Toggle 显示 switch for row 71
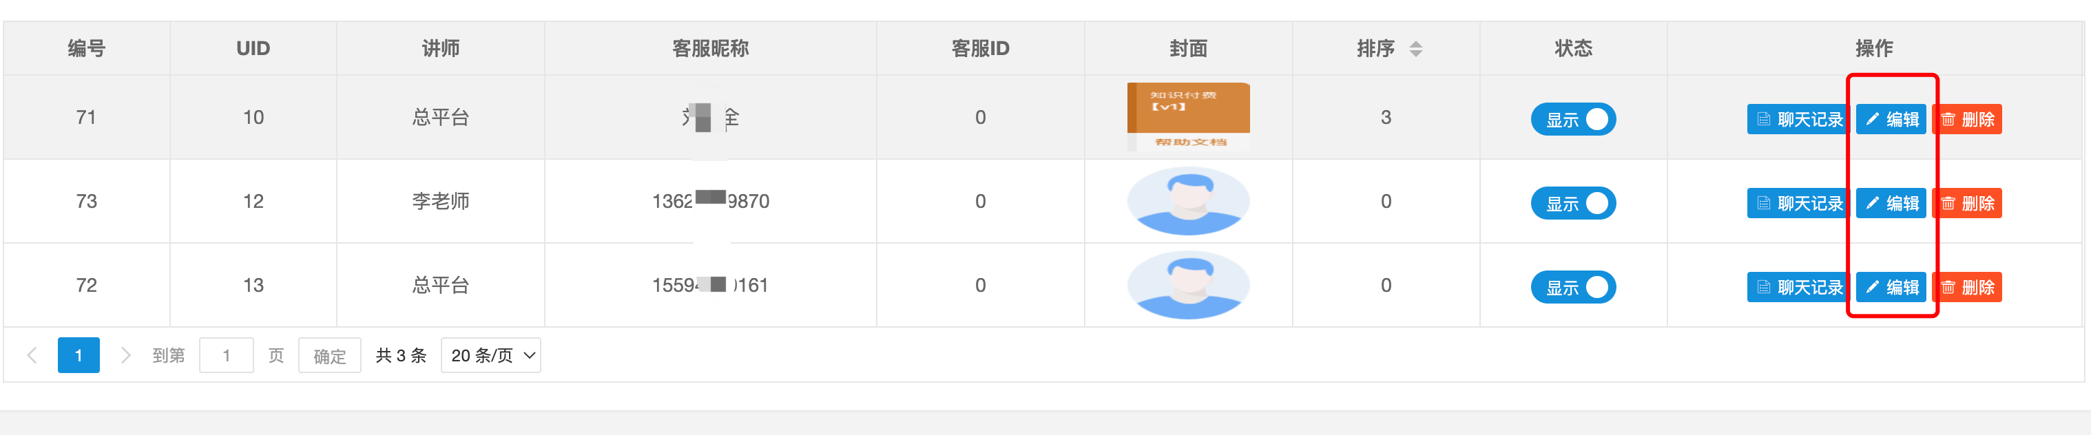 click(x=1572, y=119)
